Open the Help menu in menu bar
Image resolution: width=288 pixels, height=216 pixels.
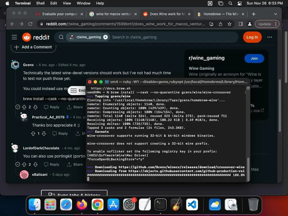(x=100, y=3)
